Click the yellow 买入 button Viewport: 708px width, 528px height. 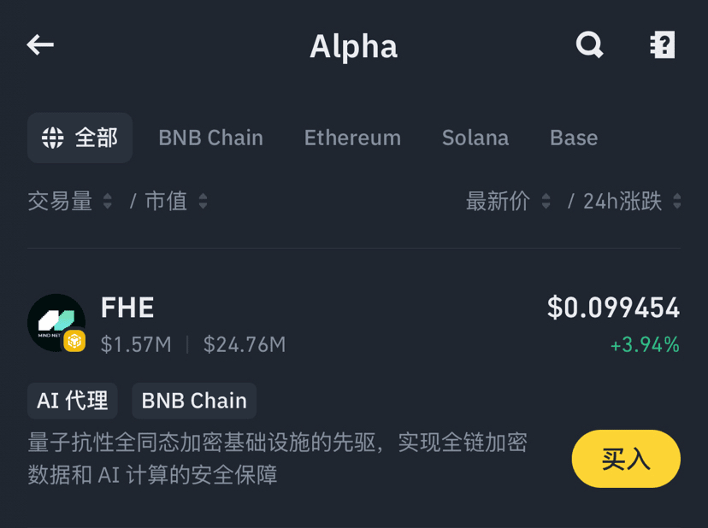click(x=626, y=459)
